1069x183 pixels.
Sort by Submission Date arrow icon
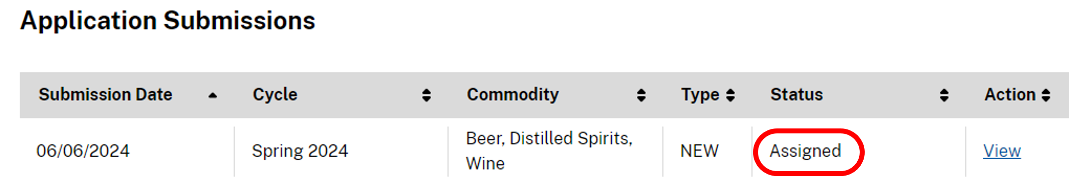[213, 95]
